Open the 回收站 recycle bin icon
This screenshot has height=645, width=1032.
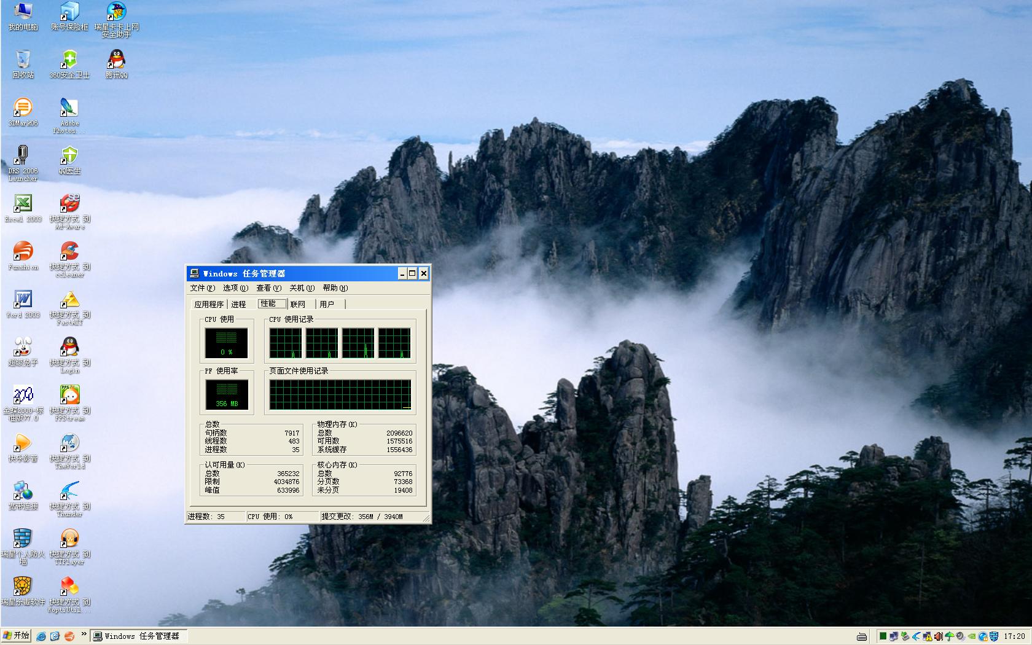click(x=23, y=60)
